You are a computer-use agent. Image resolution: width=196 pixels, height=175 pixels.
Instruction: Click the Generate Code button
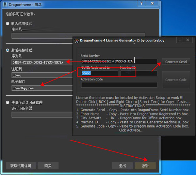[x=176, y=79]
